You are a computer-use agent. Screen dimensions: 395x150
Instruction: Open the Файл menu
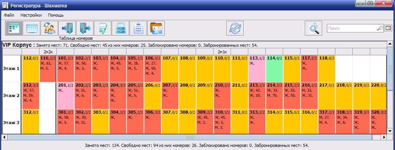coord(9,15)
